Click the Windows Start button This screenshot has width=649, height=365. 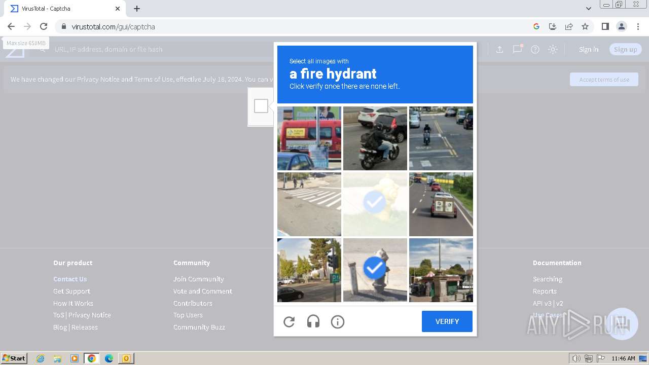[14, 358]
